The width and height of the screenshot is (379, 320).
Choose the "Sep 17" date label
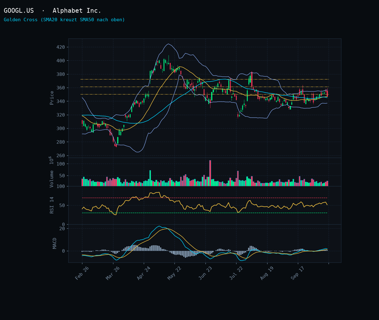pos(298,273)
